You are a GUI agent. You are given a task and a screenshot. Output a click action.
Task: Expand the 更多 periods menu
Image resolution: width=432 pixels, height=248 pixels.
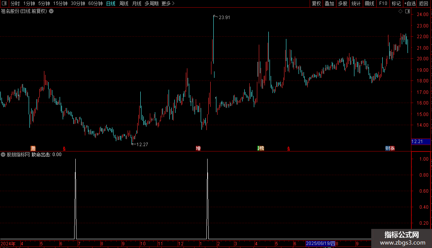point(168,3)
